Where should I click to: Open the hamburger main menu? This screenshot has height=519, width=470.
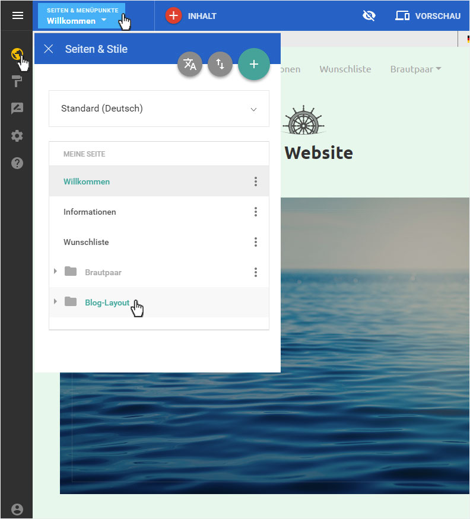coord(18,15)
